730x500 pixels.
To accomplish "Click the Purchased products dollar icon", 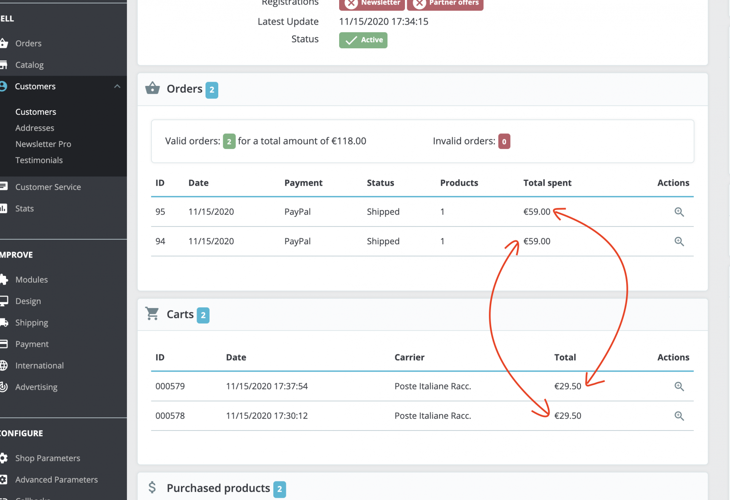I will [152, 487].
